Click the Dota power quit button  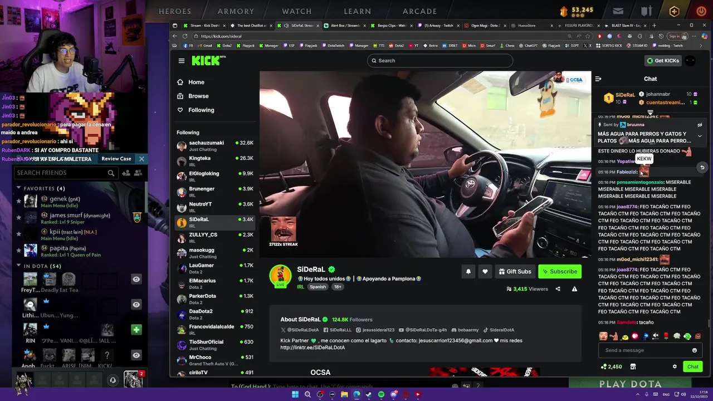pyautogui.click(x=701, y=11)
